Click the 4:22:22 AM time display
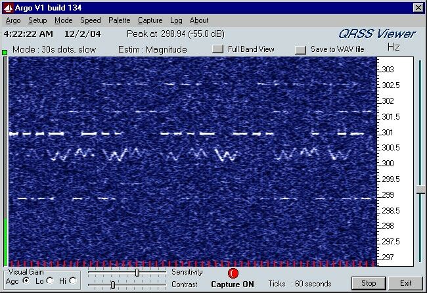This screenshot has height=293, width=427. [28, 34]
